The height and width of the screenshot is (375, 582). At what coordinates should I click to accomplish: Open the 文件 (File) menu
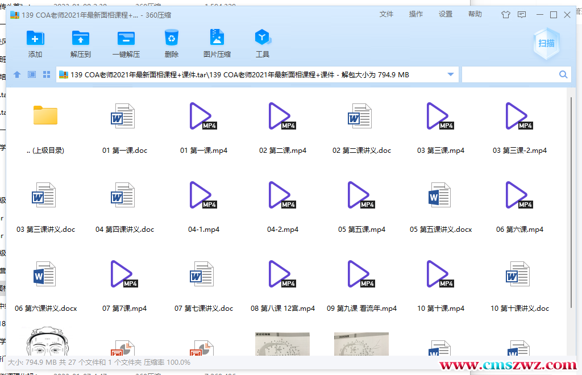[386, 14]
